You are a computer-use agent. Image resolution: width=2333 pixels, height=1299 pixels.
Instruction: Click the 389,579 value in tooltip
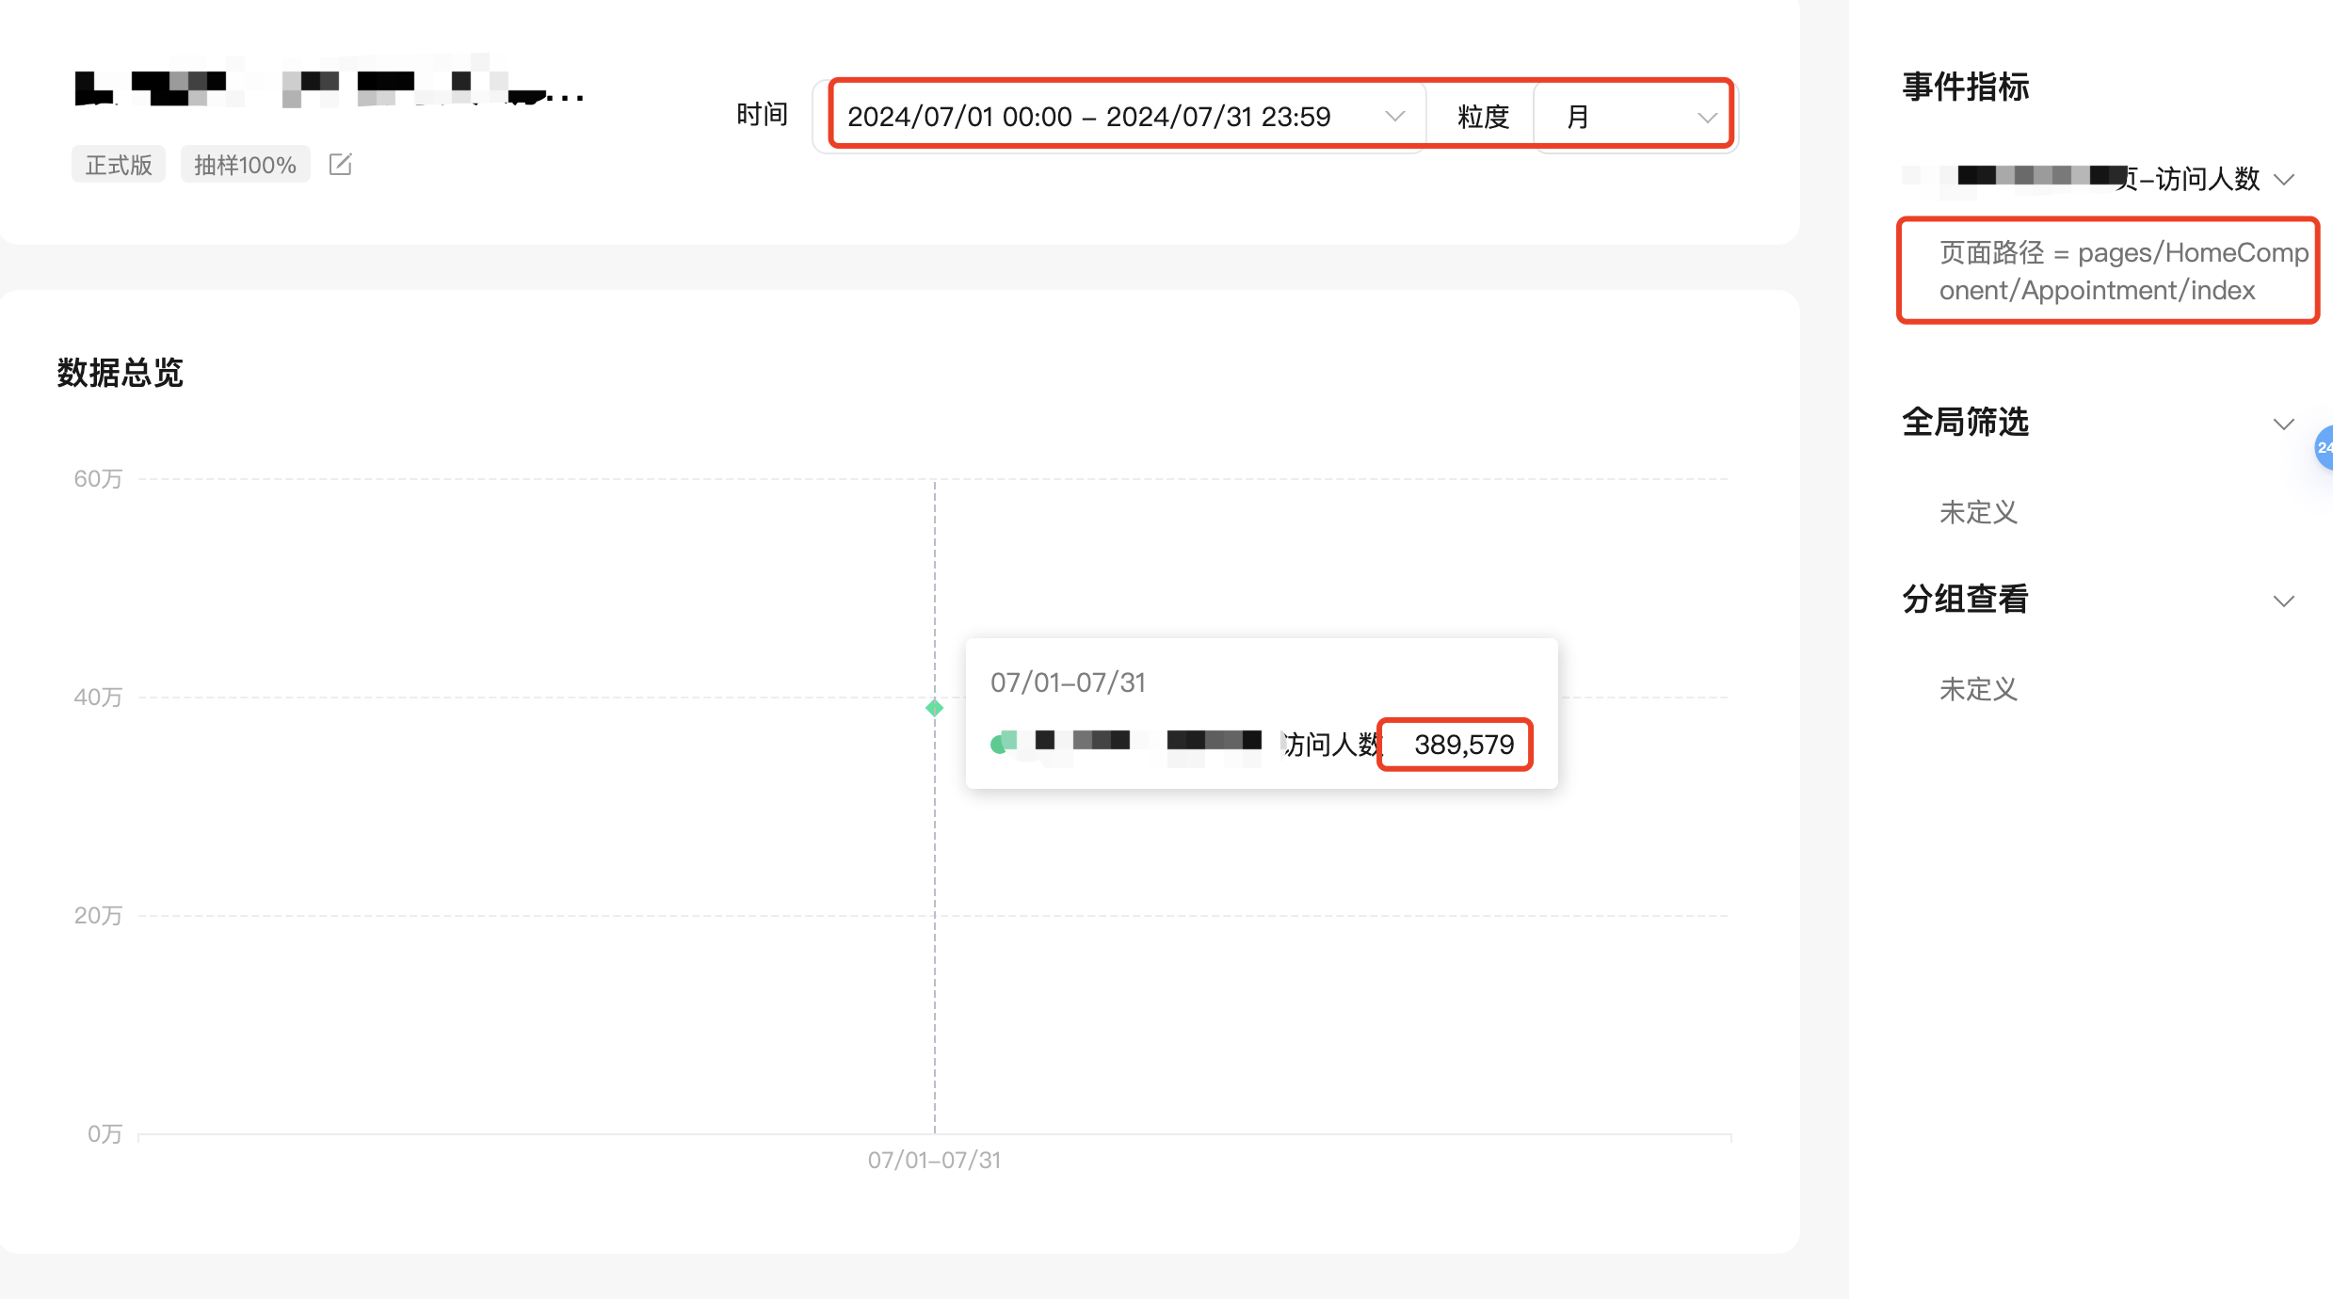pyautogui.click(x=1463, y=745)
